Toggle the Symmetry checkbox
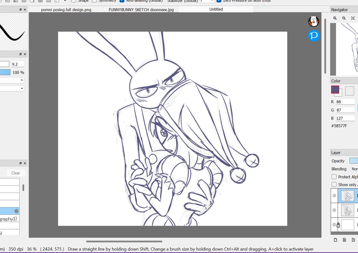358x253 pixels. [94, 1]
